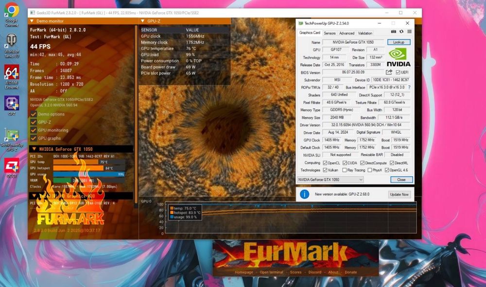The width and height of the screenshot is (486, 287).
Task: Open AIDA64 Extreme desktop icon
Action: (x=12, y=77)
